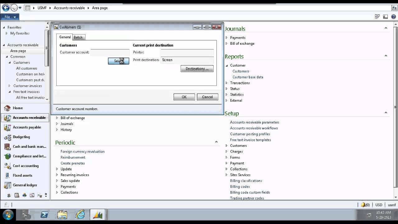Collapse the Periodic section chevron

pyautogui.click(x=216, y=142)
